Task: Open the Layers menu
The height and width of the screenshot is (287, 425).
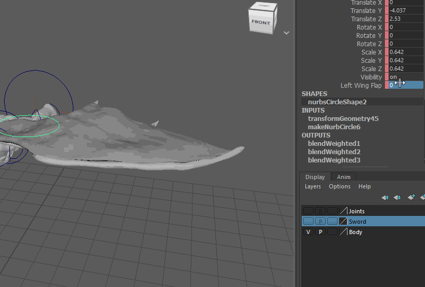Action: (x=313, y=186)
